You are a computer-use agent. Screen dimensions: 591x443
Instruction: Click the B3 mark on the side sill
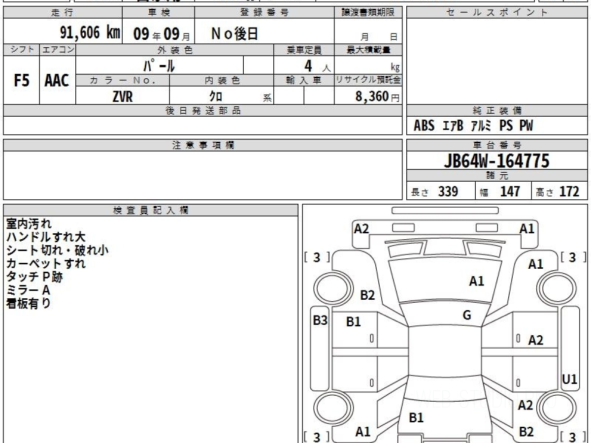pyautogui.click(x=320, y=320)
